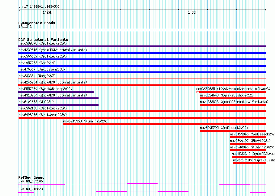The width and height of the screenshot is (275, 196).
Task: Select the 17p13.3 band label
Action: coord(25,27)
